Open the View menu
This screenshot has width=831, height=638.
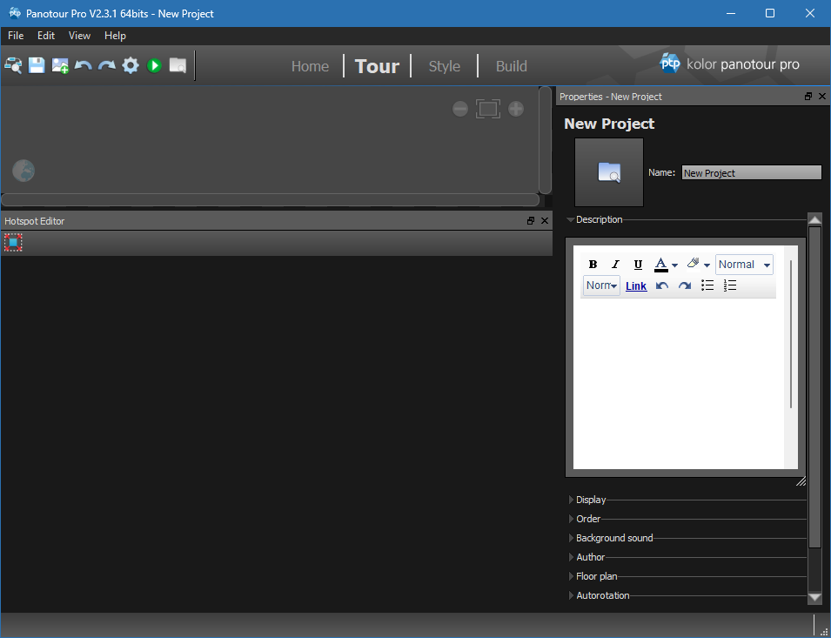(79, 36)
